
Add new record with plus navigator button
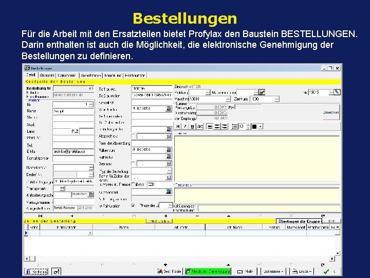166,216
